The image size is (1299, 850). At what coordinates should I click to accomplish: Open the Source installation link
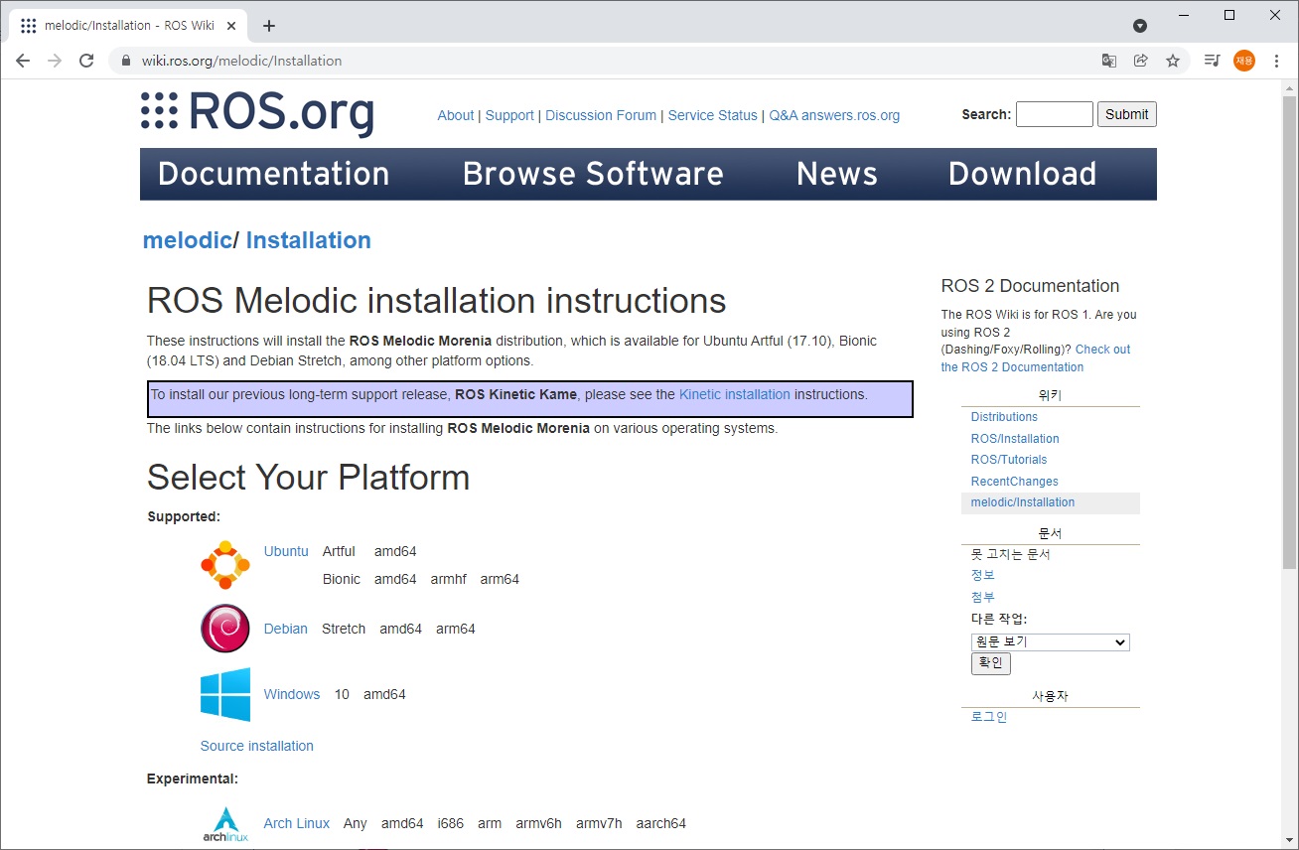(x=257, y=746)
